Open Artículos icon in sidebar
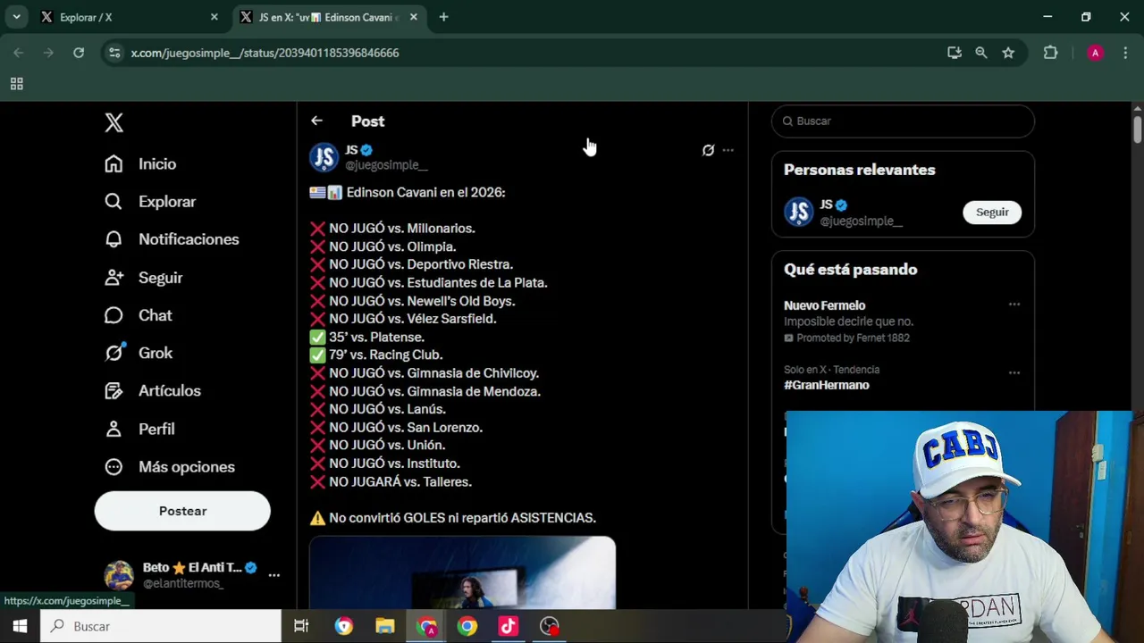The image size is (1144, 643). point(114,391)
